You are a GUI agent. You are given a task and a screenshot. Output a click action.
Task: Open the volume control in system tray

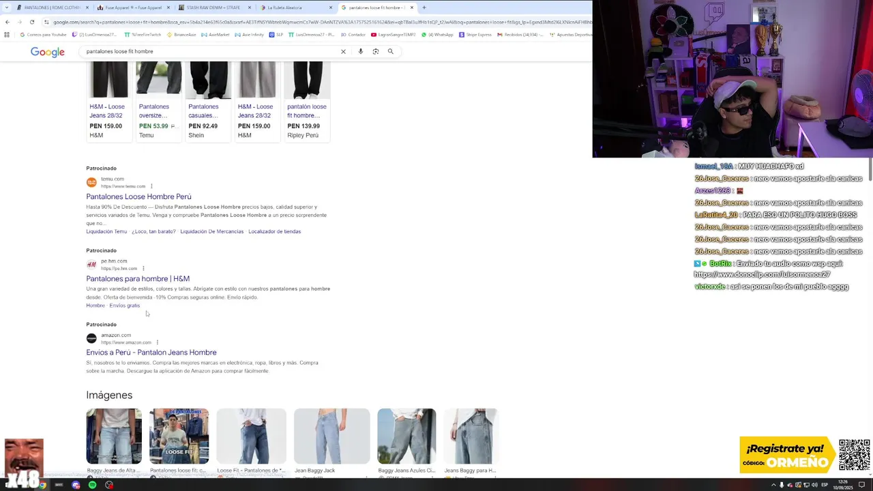pos(815,485)
